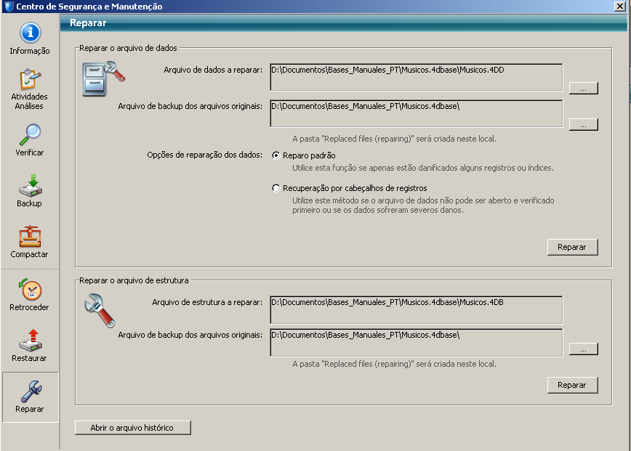Click Reparar button in data file section

[x=572, y=247]
